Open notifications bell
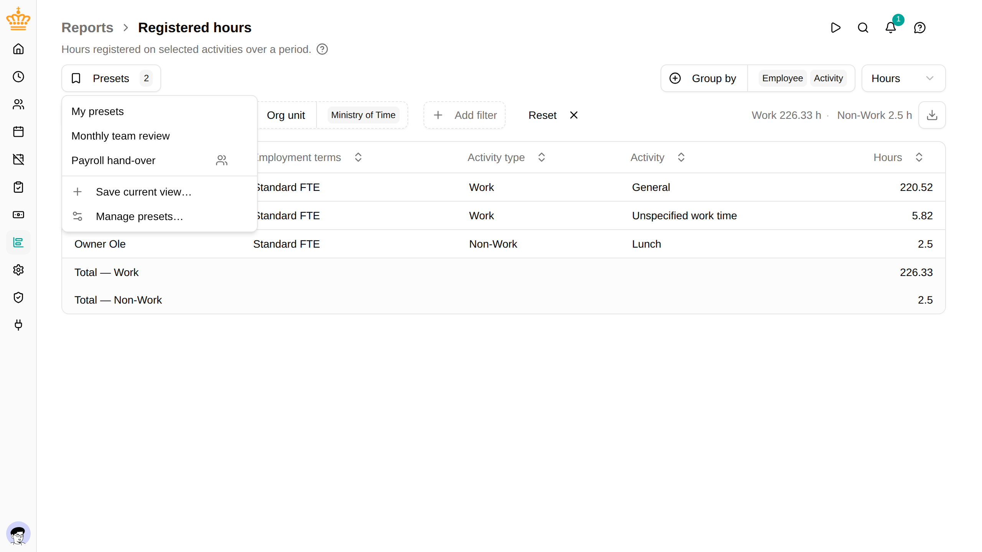This screenshot has height=552, width=982. 891,28
